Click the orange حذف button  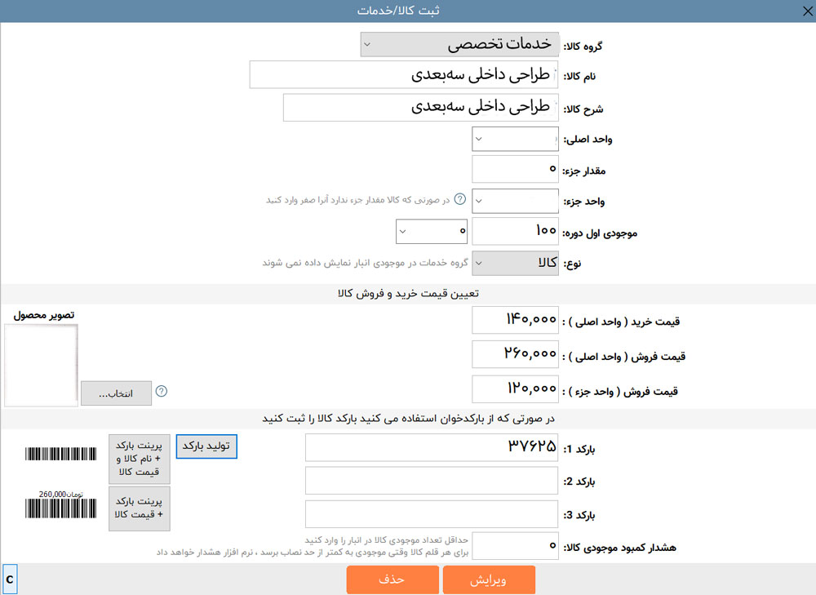pyautogui.click(x=392, y=580)
